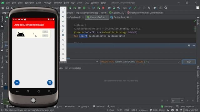The height and width of the screenshot is (112, 200).
Task: Open the Terminal tool window
Action: click(99, 106)
